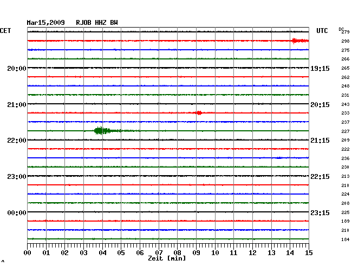This screenshot has height=267, width=352.
Task: Click the 21:15 UTC time label
Action: (x=320, y=141)
